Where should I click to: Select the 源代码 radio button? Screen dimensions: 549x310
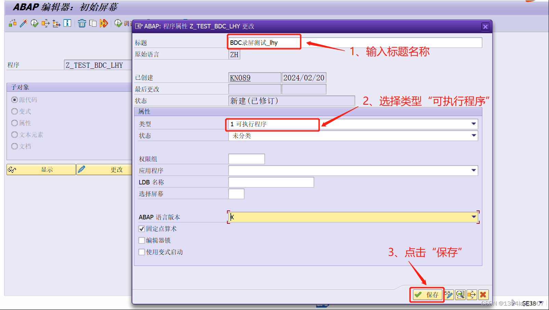(14, 100)
